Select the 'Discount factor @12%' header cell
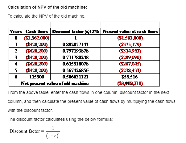 pyautogui.click(x=76, y=32)
